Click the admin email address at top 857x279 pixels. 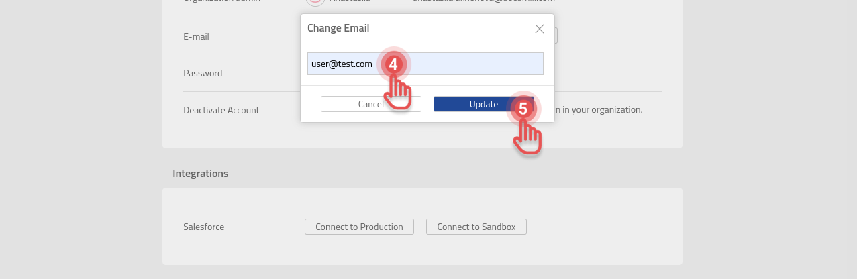click(483, 2)
